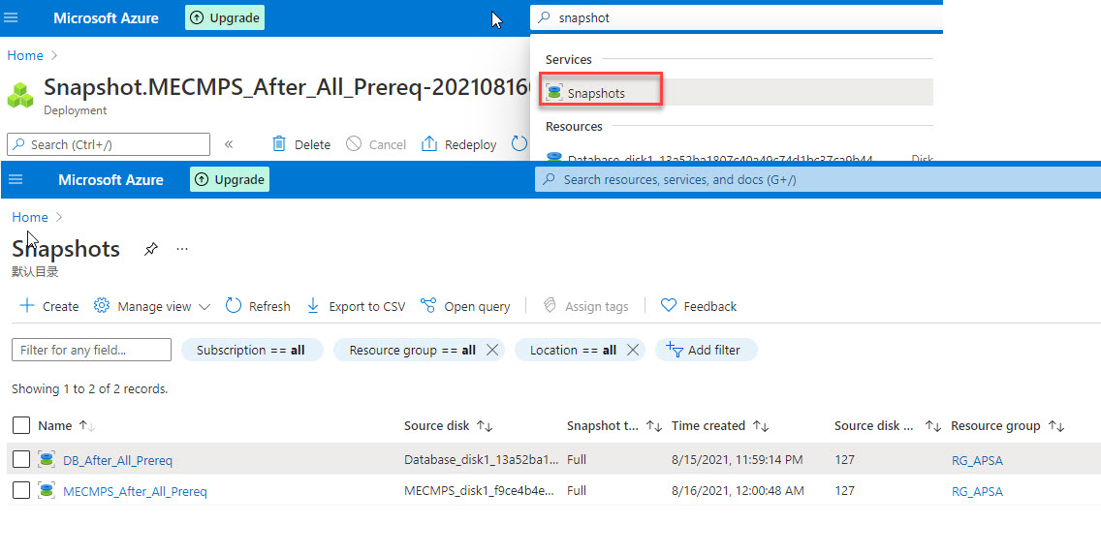Open the hamburger menu in lower Azure header
The width and height of the screenshot is (1101, 555).
point(16,180)
